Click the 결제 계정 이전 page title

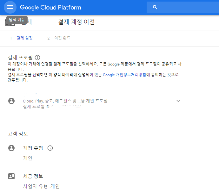click(76, 22)
